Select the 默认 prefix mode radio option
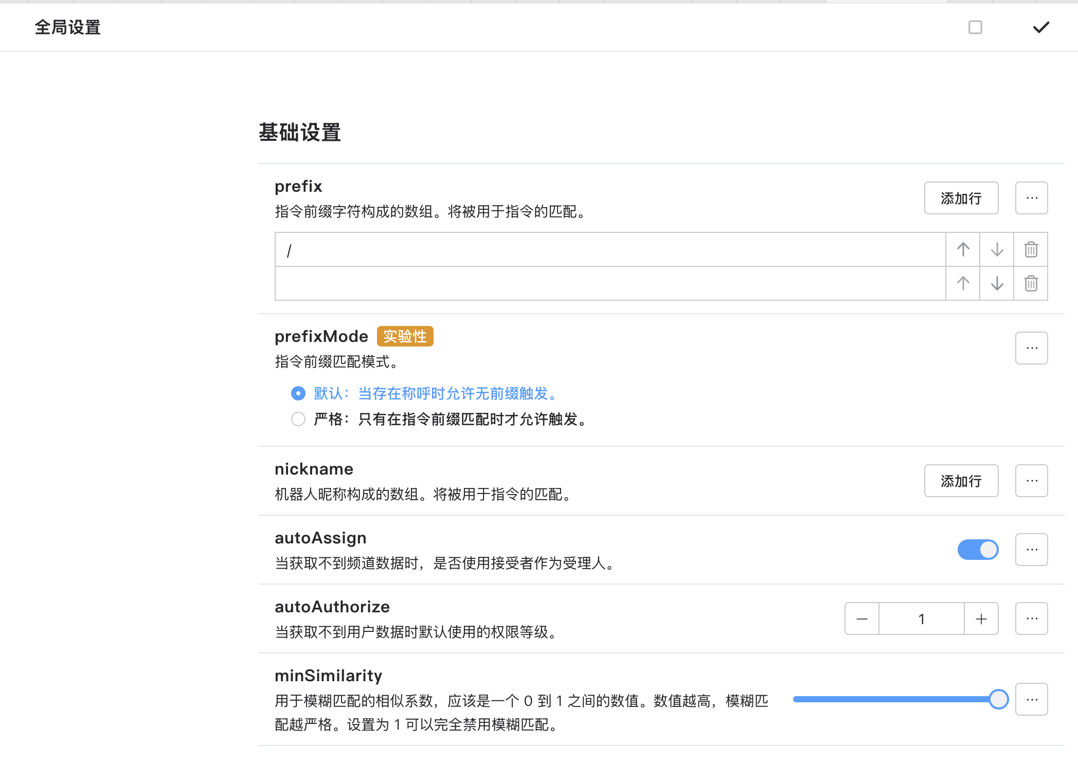Image resolution: width=1078 pixels, height=764 pixels. 298,393
